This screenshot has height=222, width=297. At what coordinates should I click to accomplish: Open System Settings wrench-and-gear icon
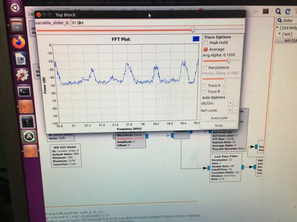coord(22,75)
